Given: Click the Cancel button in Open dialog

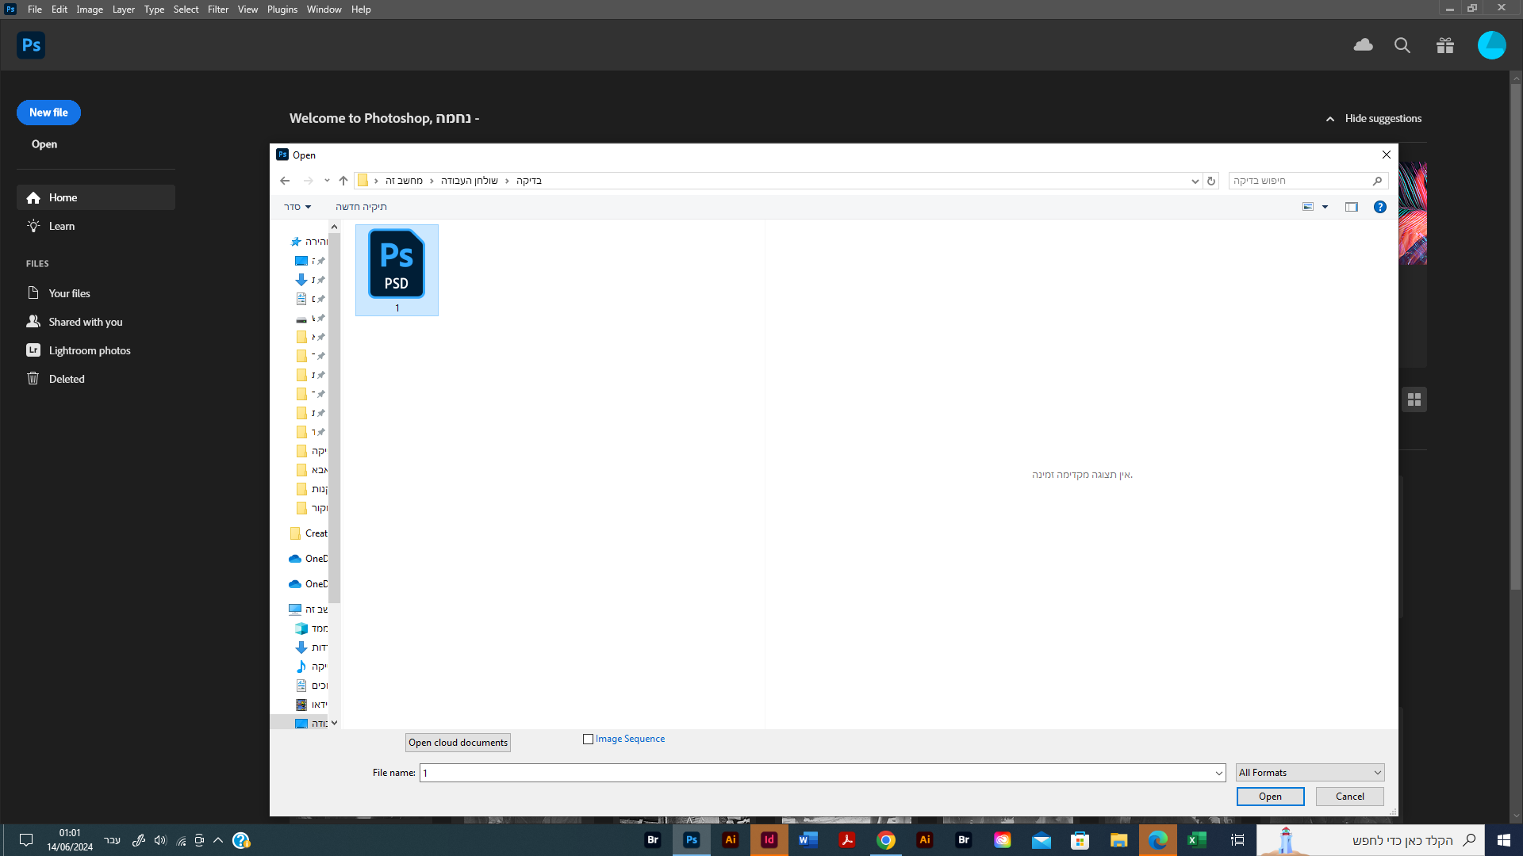Looking at the screenshot, I should coord(1349,797).
